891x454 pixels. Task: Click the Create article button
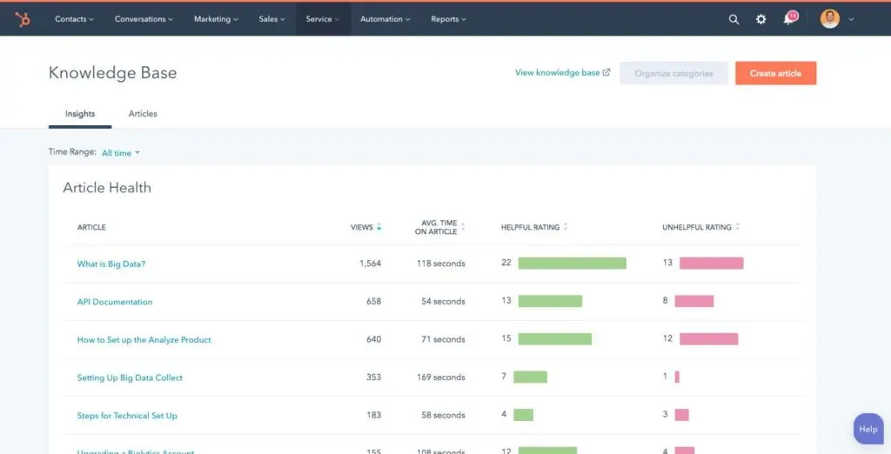(775, 73)
